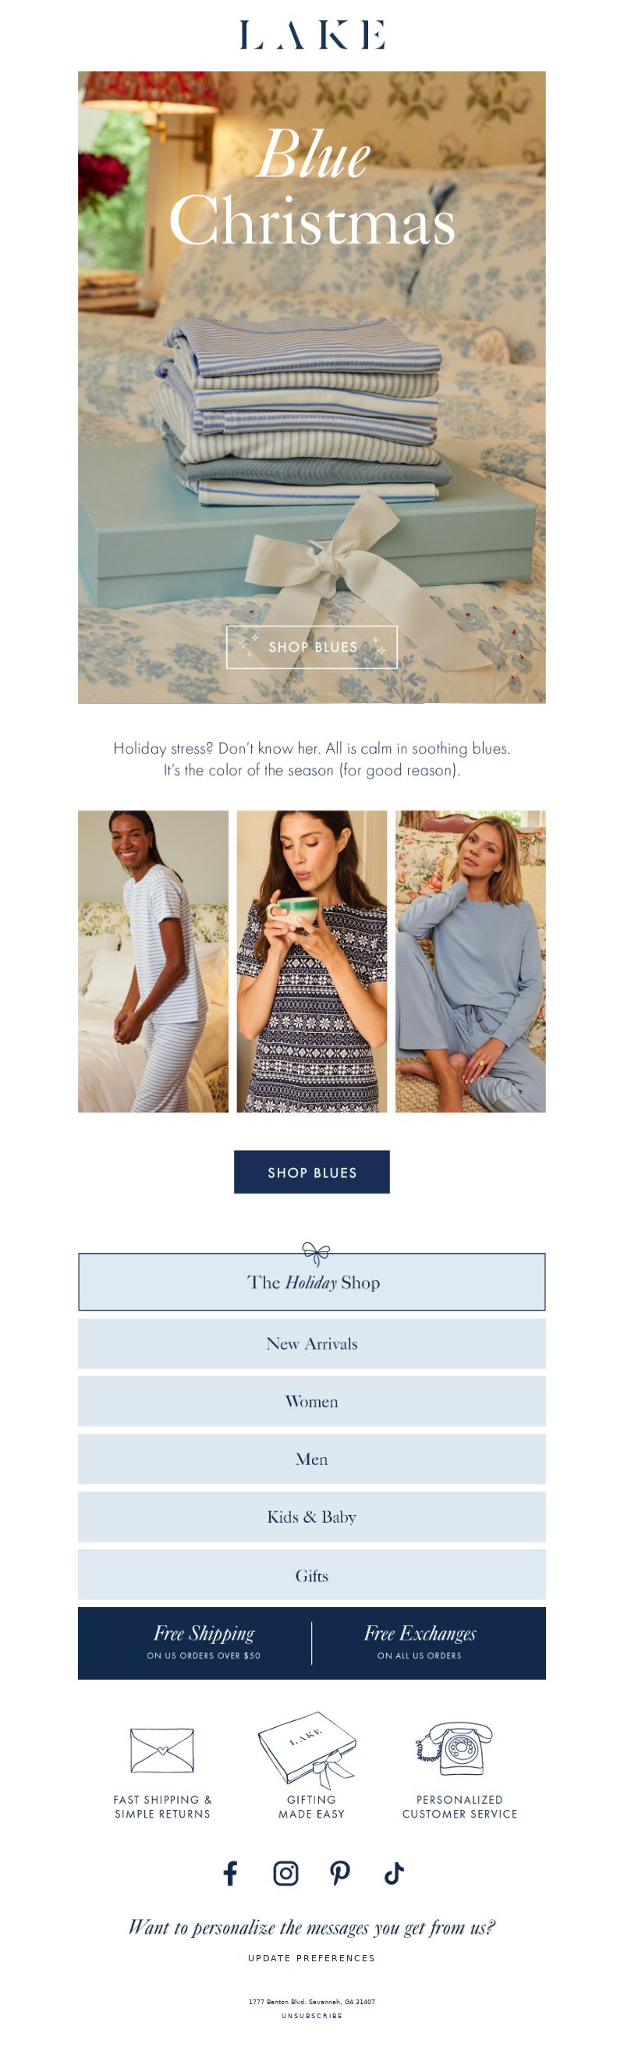Open the Facebook icon link

point(230,1872)
